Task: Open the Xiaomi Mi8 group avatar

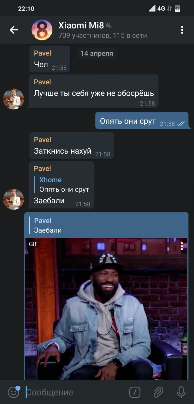Action: coord(42,30)
